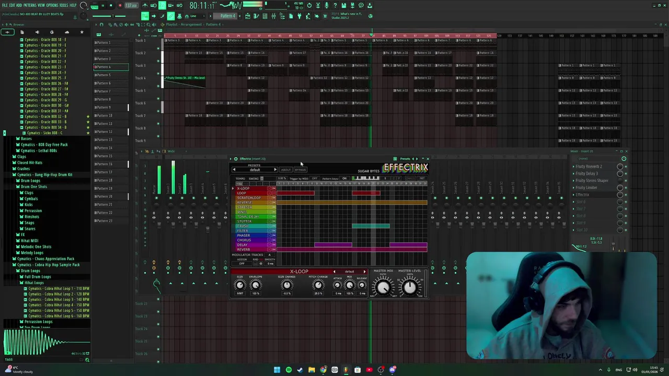Screen dimensions: 669x376
Task: Select Effectrix slot in mixer
Action: (x=582, y=195)
